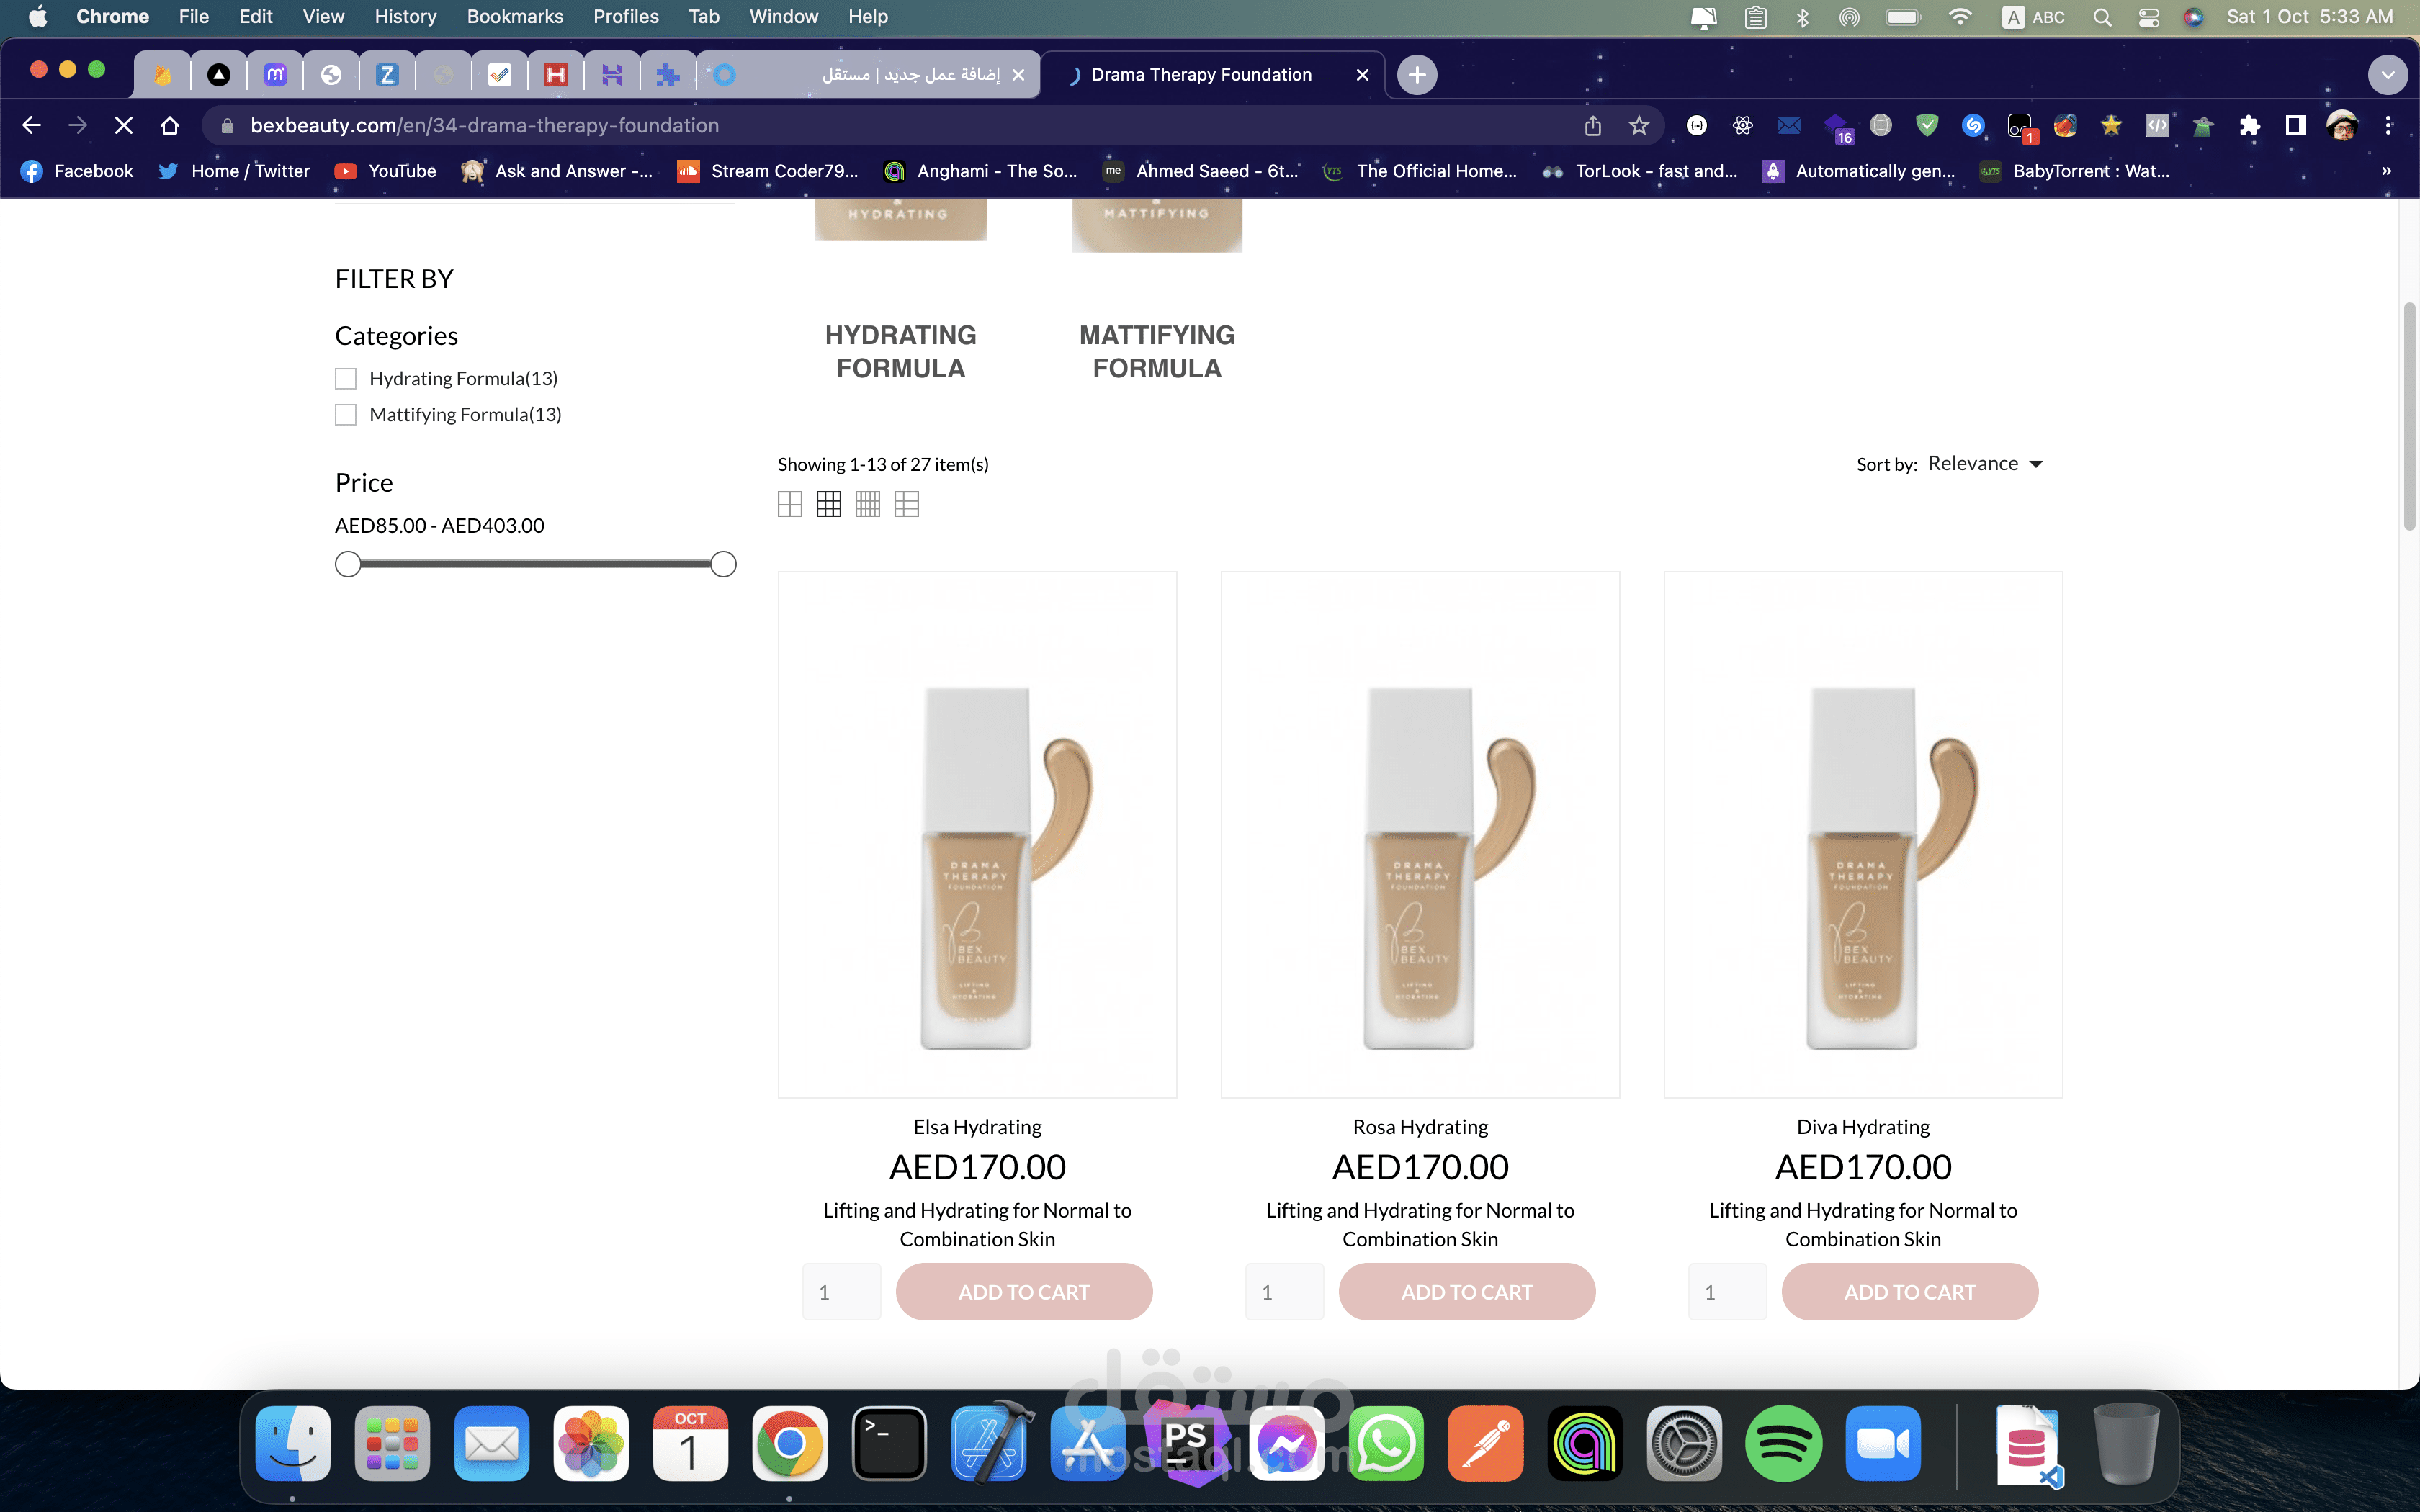The image size is (2420, 1512).
Task: Open the Bookmarks menu
Action: point(514,16)
